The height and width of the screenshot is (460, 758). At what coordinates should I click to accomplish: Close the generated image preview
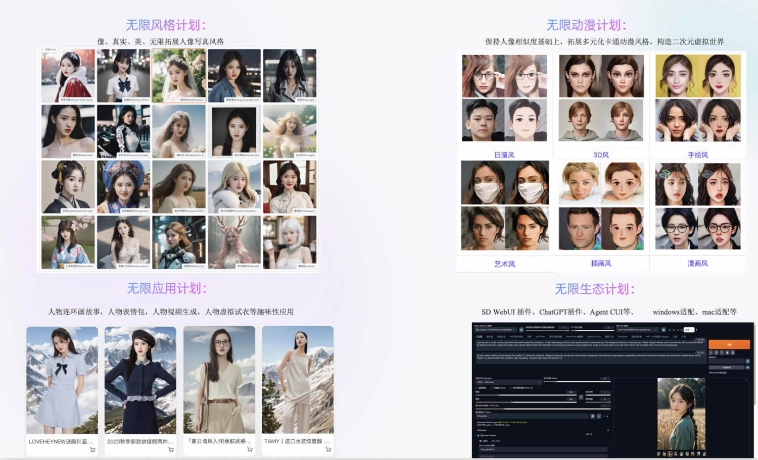(746, 380)
